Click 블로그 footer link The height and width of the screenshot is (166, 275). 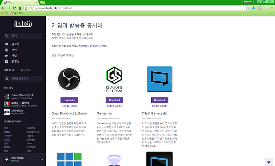[x=7, y=132]
